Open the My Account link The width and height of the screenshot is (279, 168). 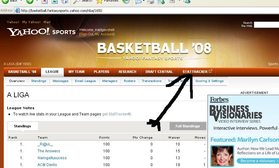click(104, 34)
